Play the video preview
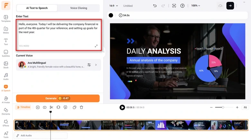Image resolution: width=251 pixels, height=140 pixels. pyautogui.click(x=122, y=107)
